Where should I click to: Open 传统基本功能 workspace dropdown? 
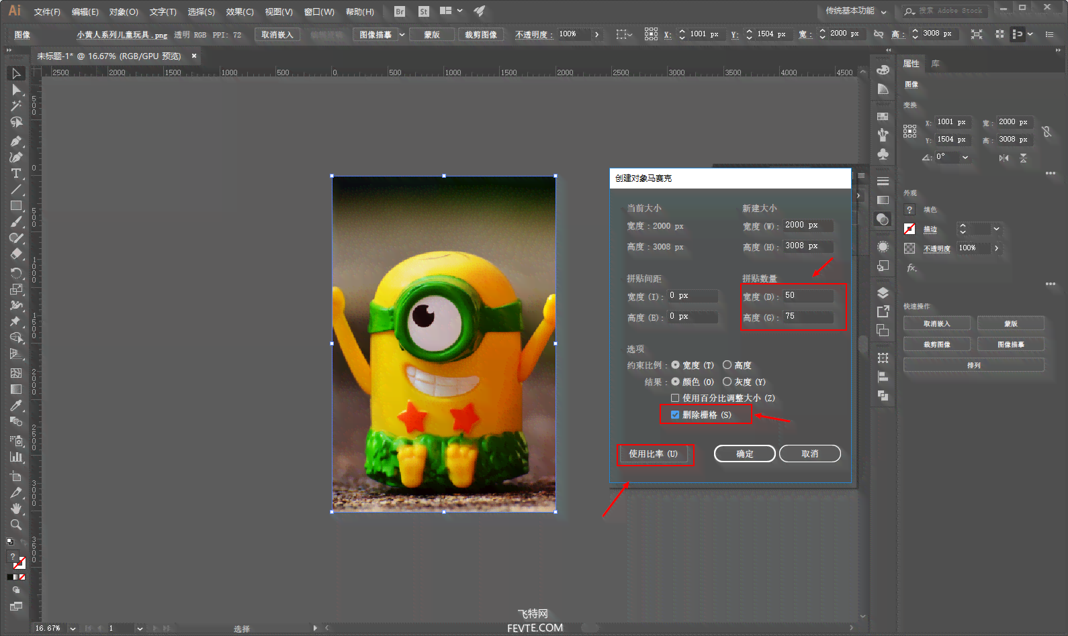856,11
